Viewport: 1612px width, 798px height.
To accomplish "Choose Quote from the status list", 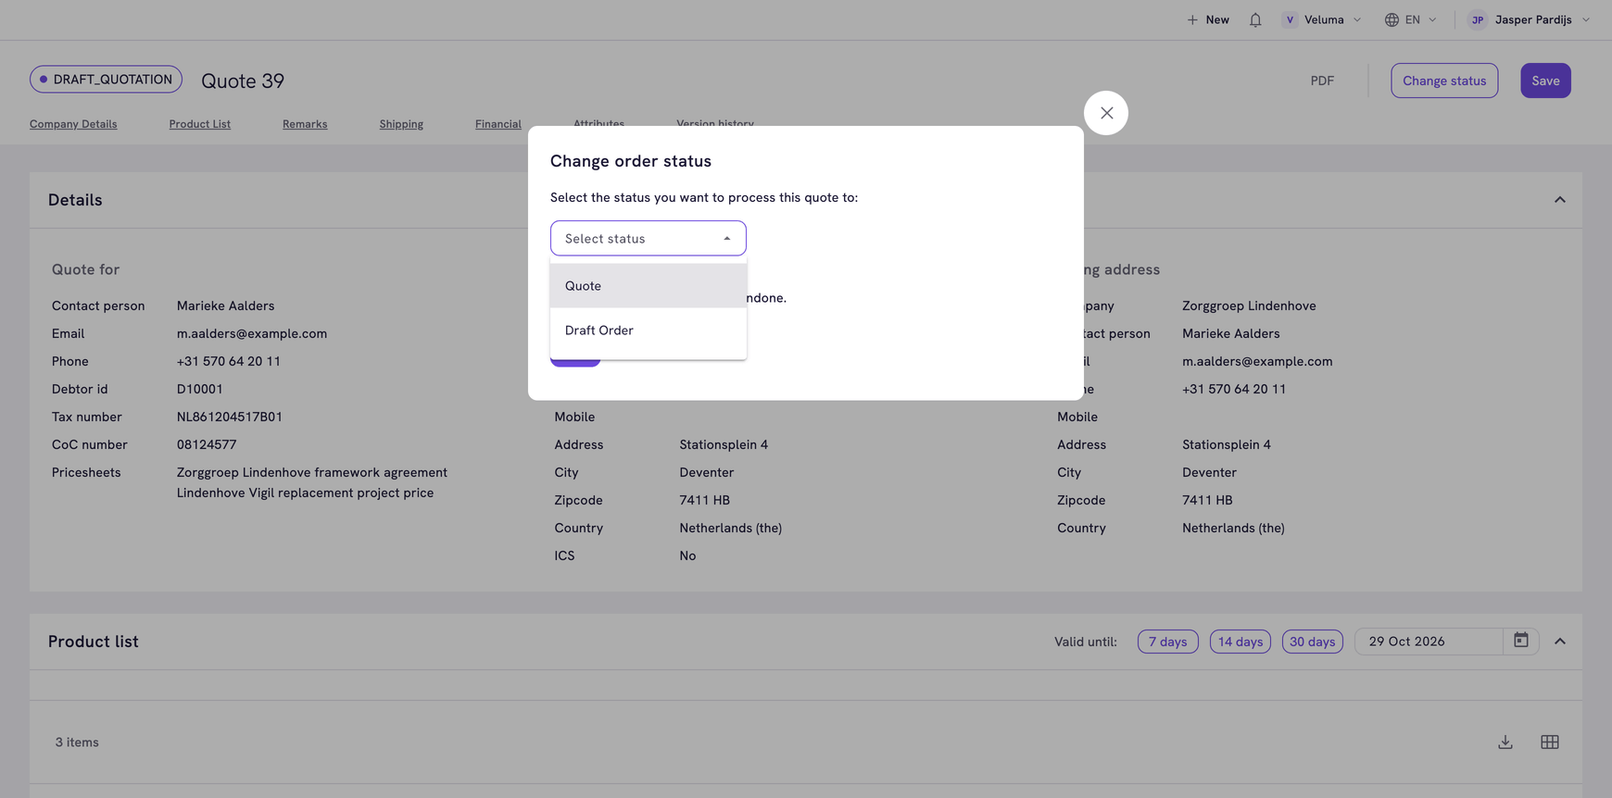I will click(649, 286).
